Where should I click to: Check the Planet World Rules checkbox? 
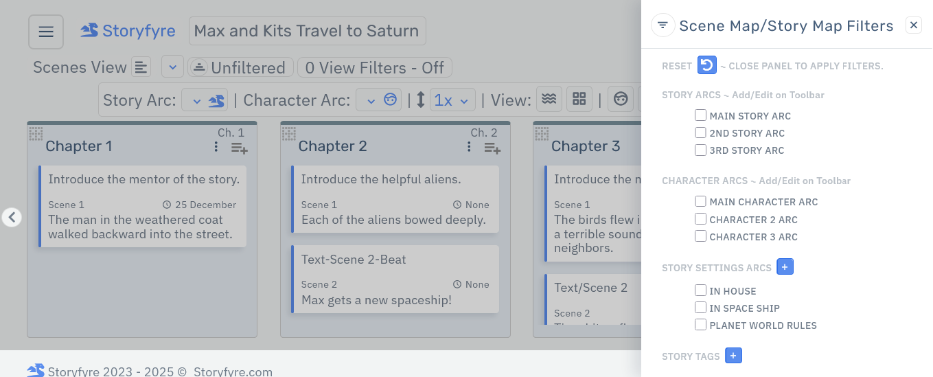(700, 325)
